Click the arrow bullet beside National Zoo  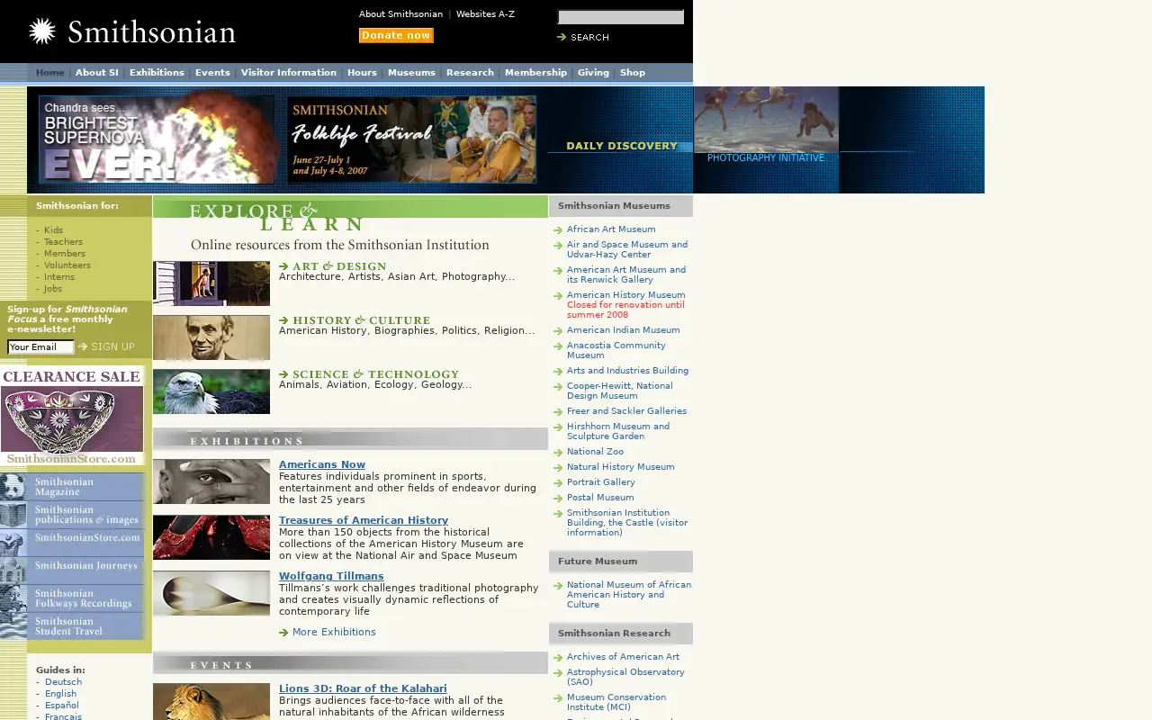(558, 453)
